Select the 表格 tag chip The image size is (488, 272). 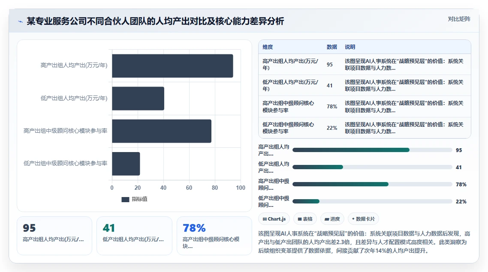coord(305,219)
